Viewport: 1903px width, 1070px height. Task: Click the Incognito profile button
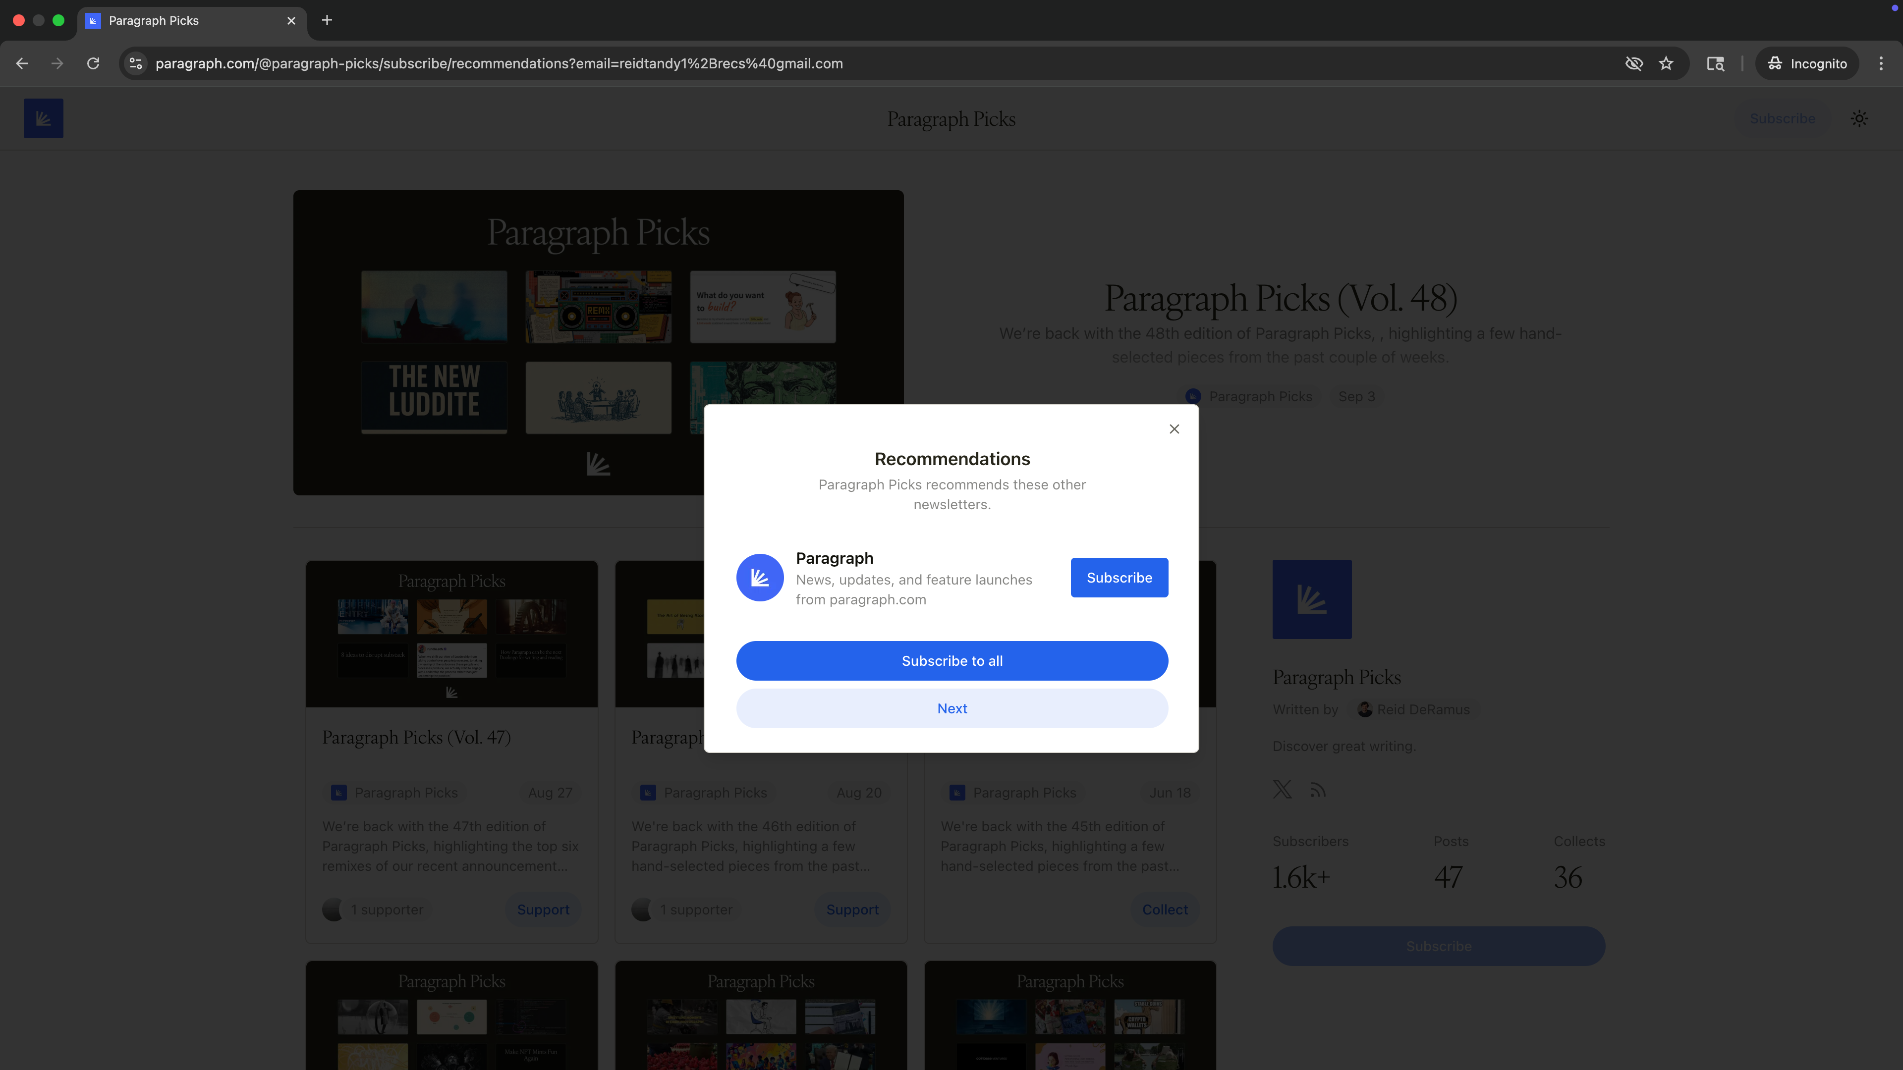point(1807,63)
